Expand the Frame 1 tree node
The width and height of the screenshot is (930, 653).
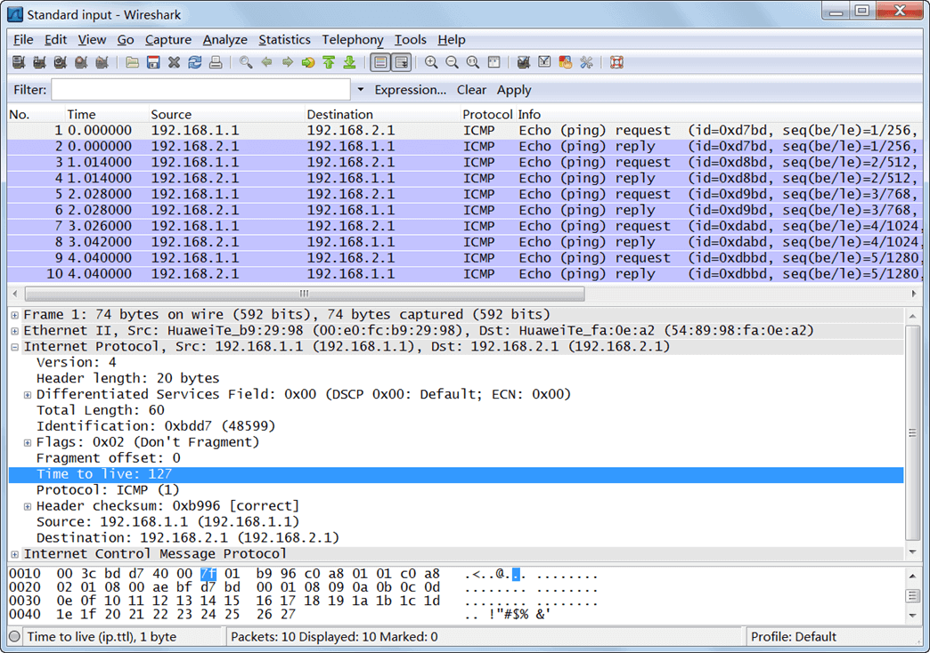[15, 315]
